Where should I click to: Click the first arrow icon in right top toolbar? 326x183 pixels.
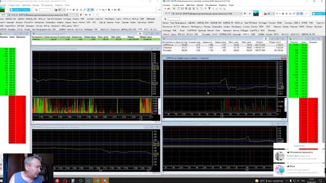(x=165, y=9)
